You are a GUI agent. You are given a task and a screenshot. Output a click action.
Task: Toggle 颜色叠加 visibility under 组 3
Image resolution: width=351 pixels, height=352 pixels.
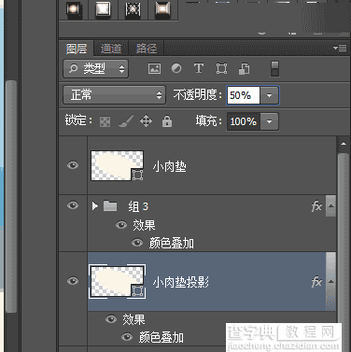point(137,243)
